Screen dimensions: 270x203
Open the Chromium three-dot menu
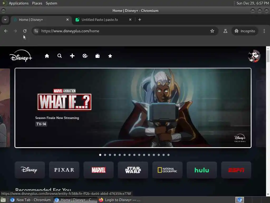(264, 31)
